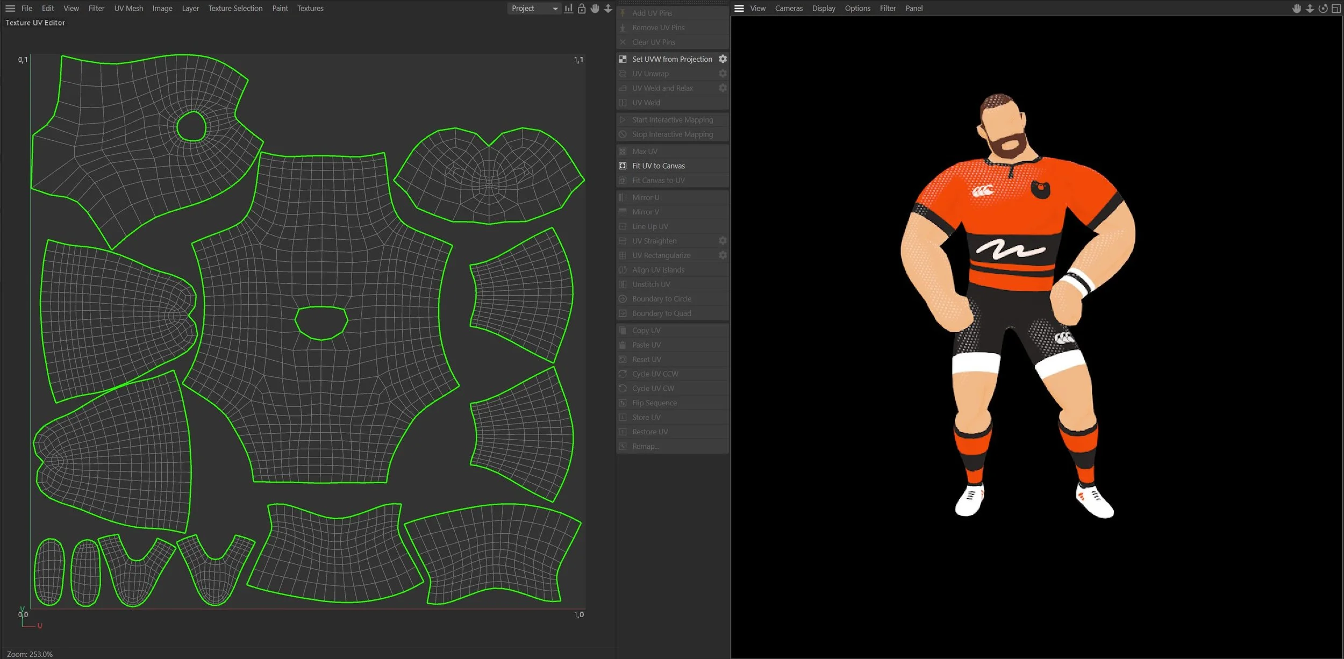Viewport: 1344px width, 659px height.
Task: Toggle the viewport layout icon in 3D view
Action: (1336, 9)
